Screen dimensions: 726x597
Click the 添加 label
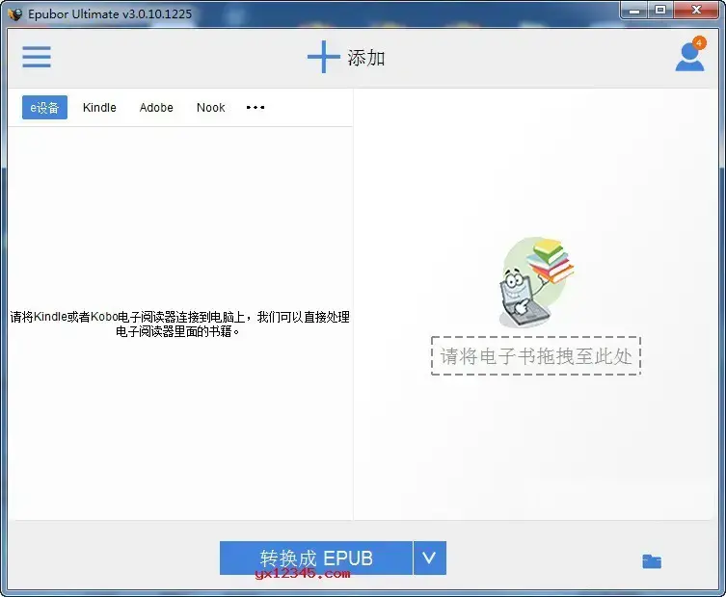click(x=366, y=58)
